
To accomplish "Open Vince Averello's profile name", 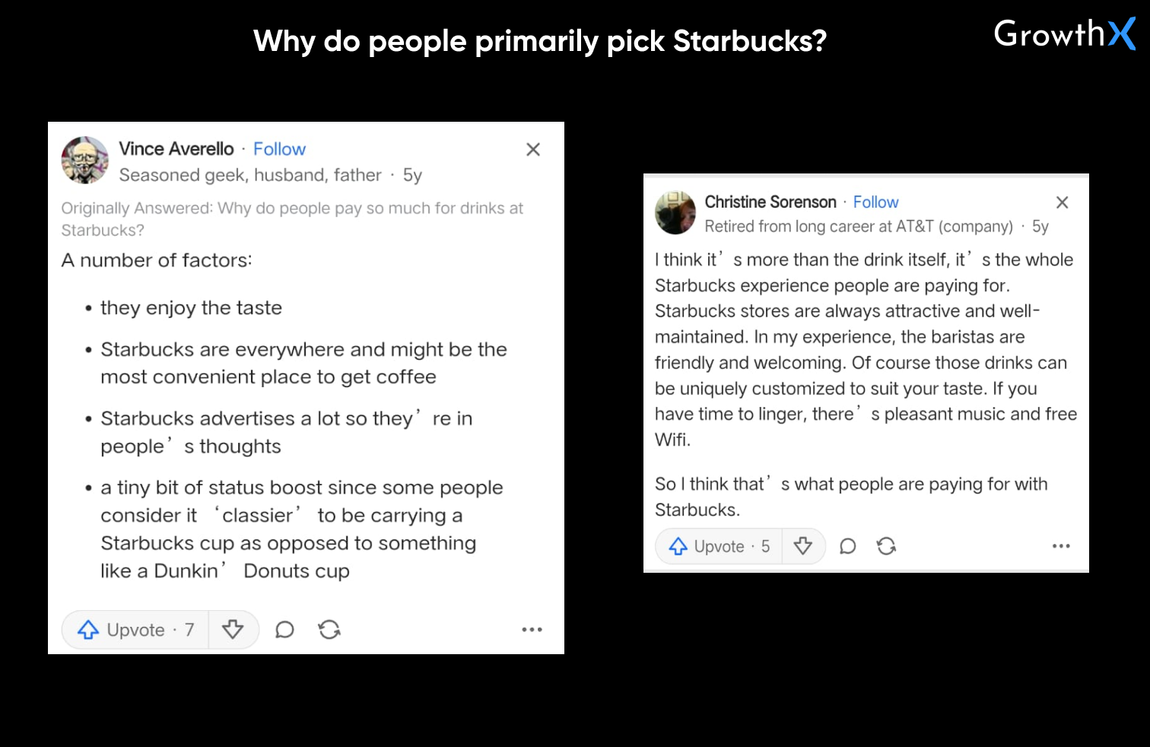I will [x=176, y=149].
